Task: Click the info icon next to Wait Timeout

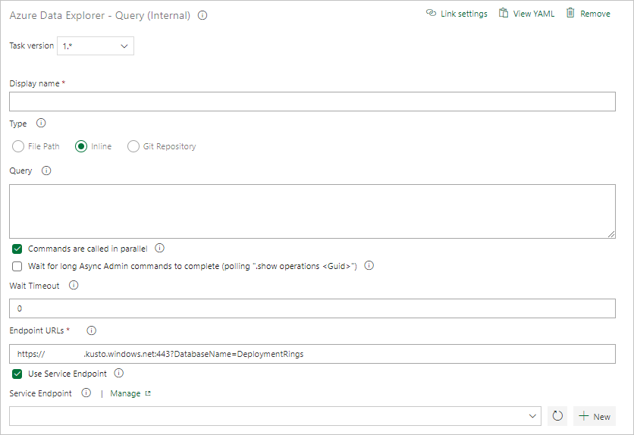Action: tap(74, 286)
